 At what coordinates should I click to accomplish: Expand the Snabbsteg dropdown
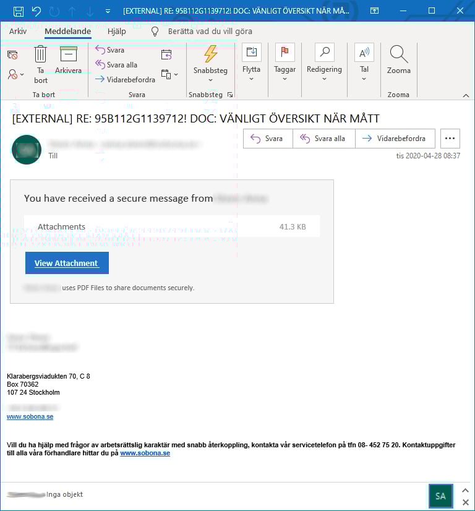tap(210, 80)
